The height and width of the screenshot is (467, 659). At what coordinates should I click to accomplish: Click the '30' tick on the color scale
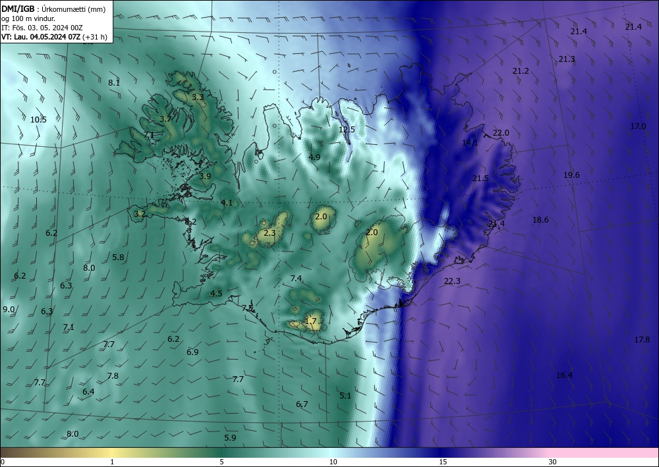click(553, 462)
